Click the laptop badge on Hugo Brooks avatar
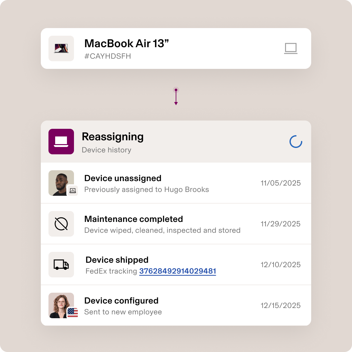The image size is (352, 352). tap(73, 190)
